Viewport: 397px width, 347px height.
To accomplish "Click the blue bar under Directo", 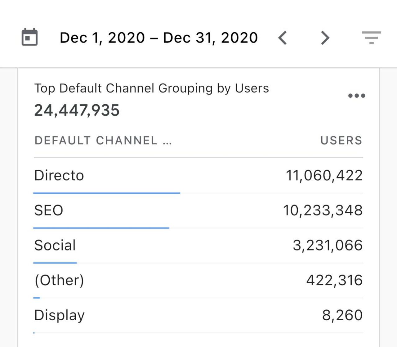I will [x=107, y=193].
